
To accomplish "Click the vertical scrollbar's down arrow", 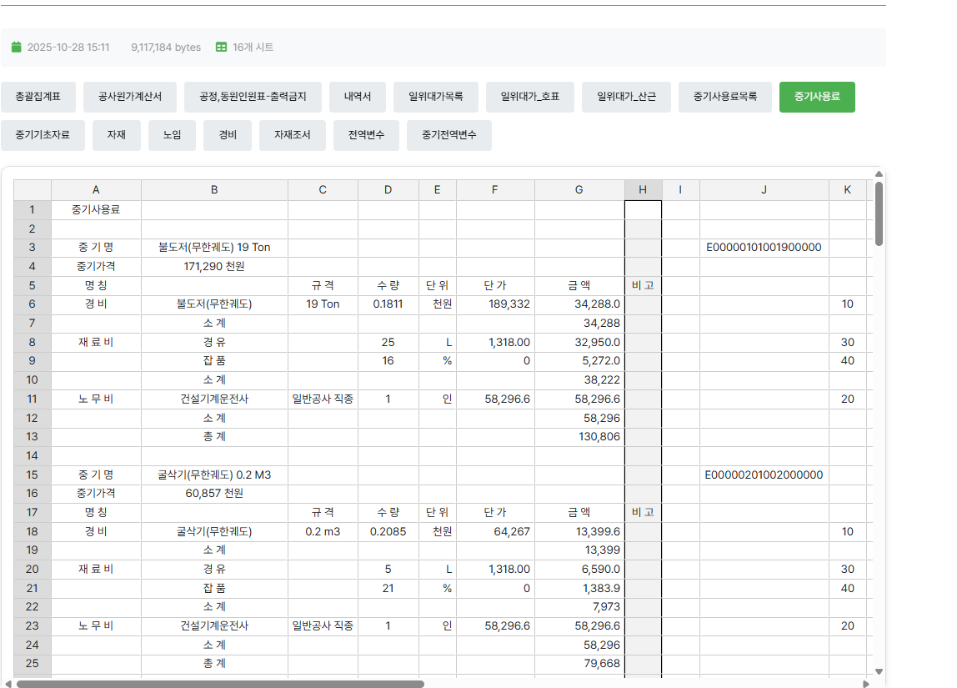I will pyautogui.click(x=879, y=670).
